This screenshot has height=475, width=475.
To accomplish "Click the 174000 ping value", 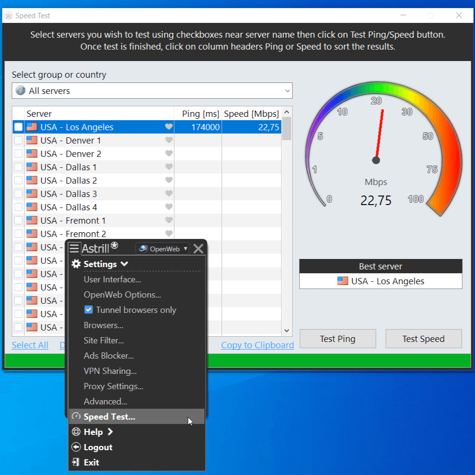I will tap(206, 127).
